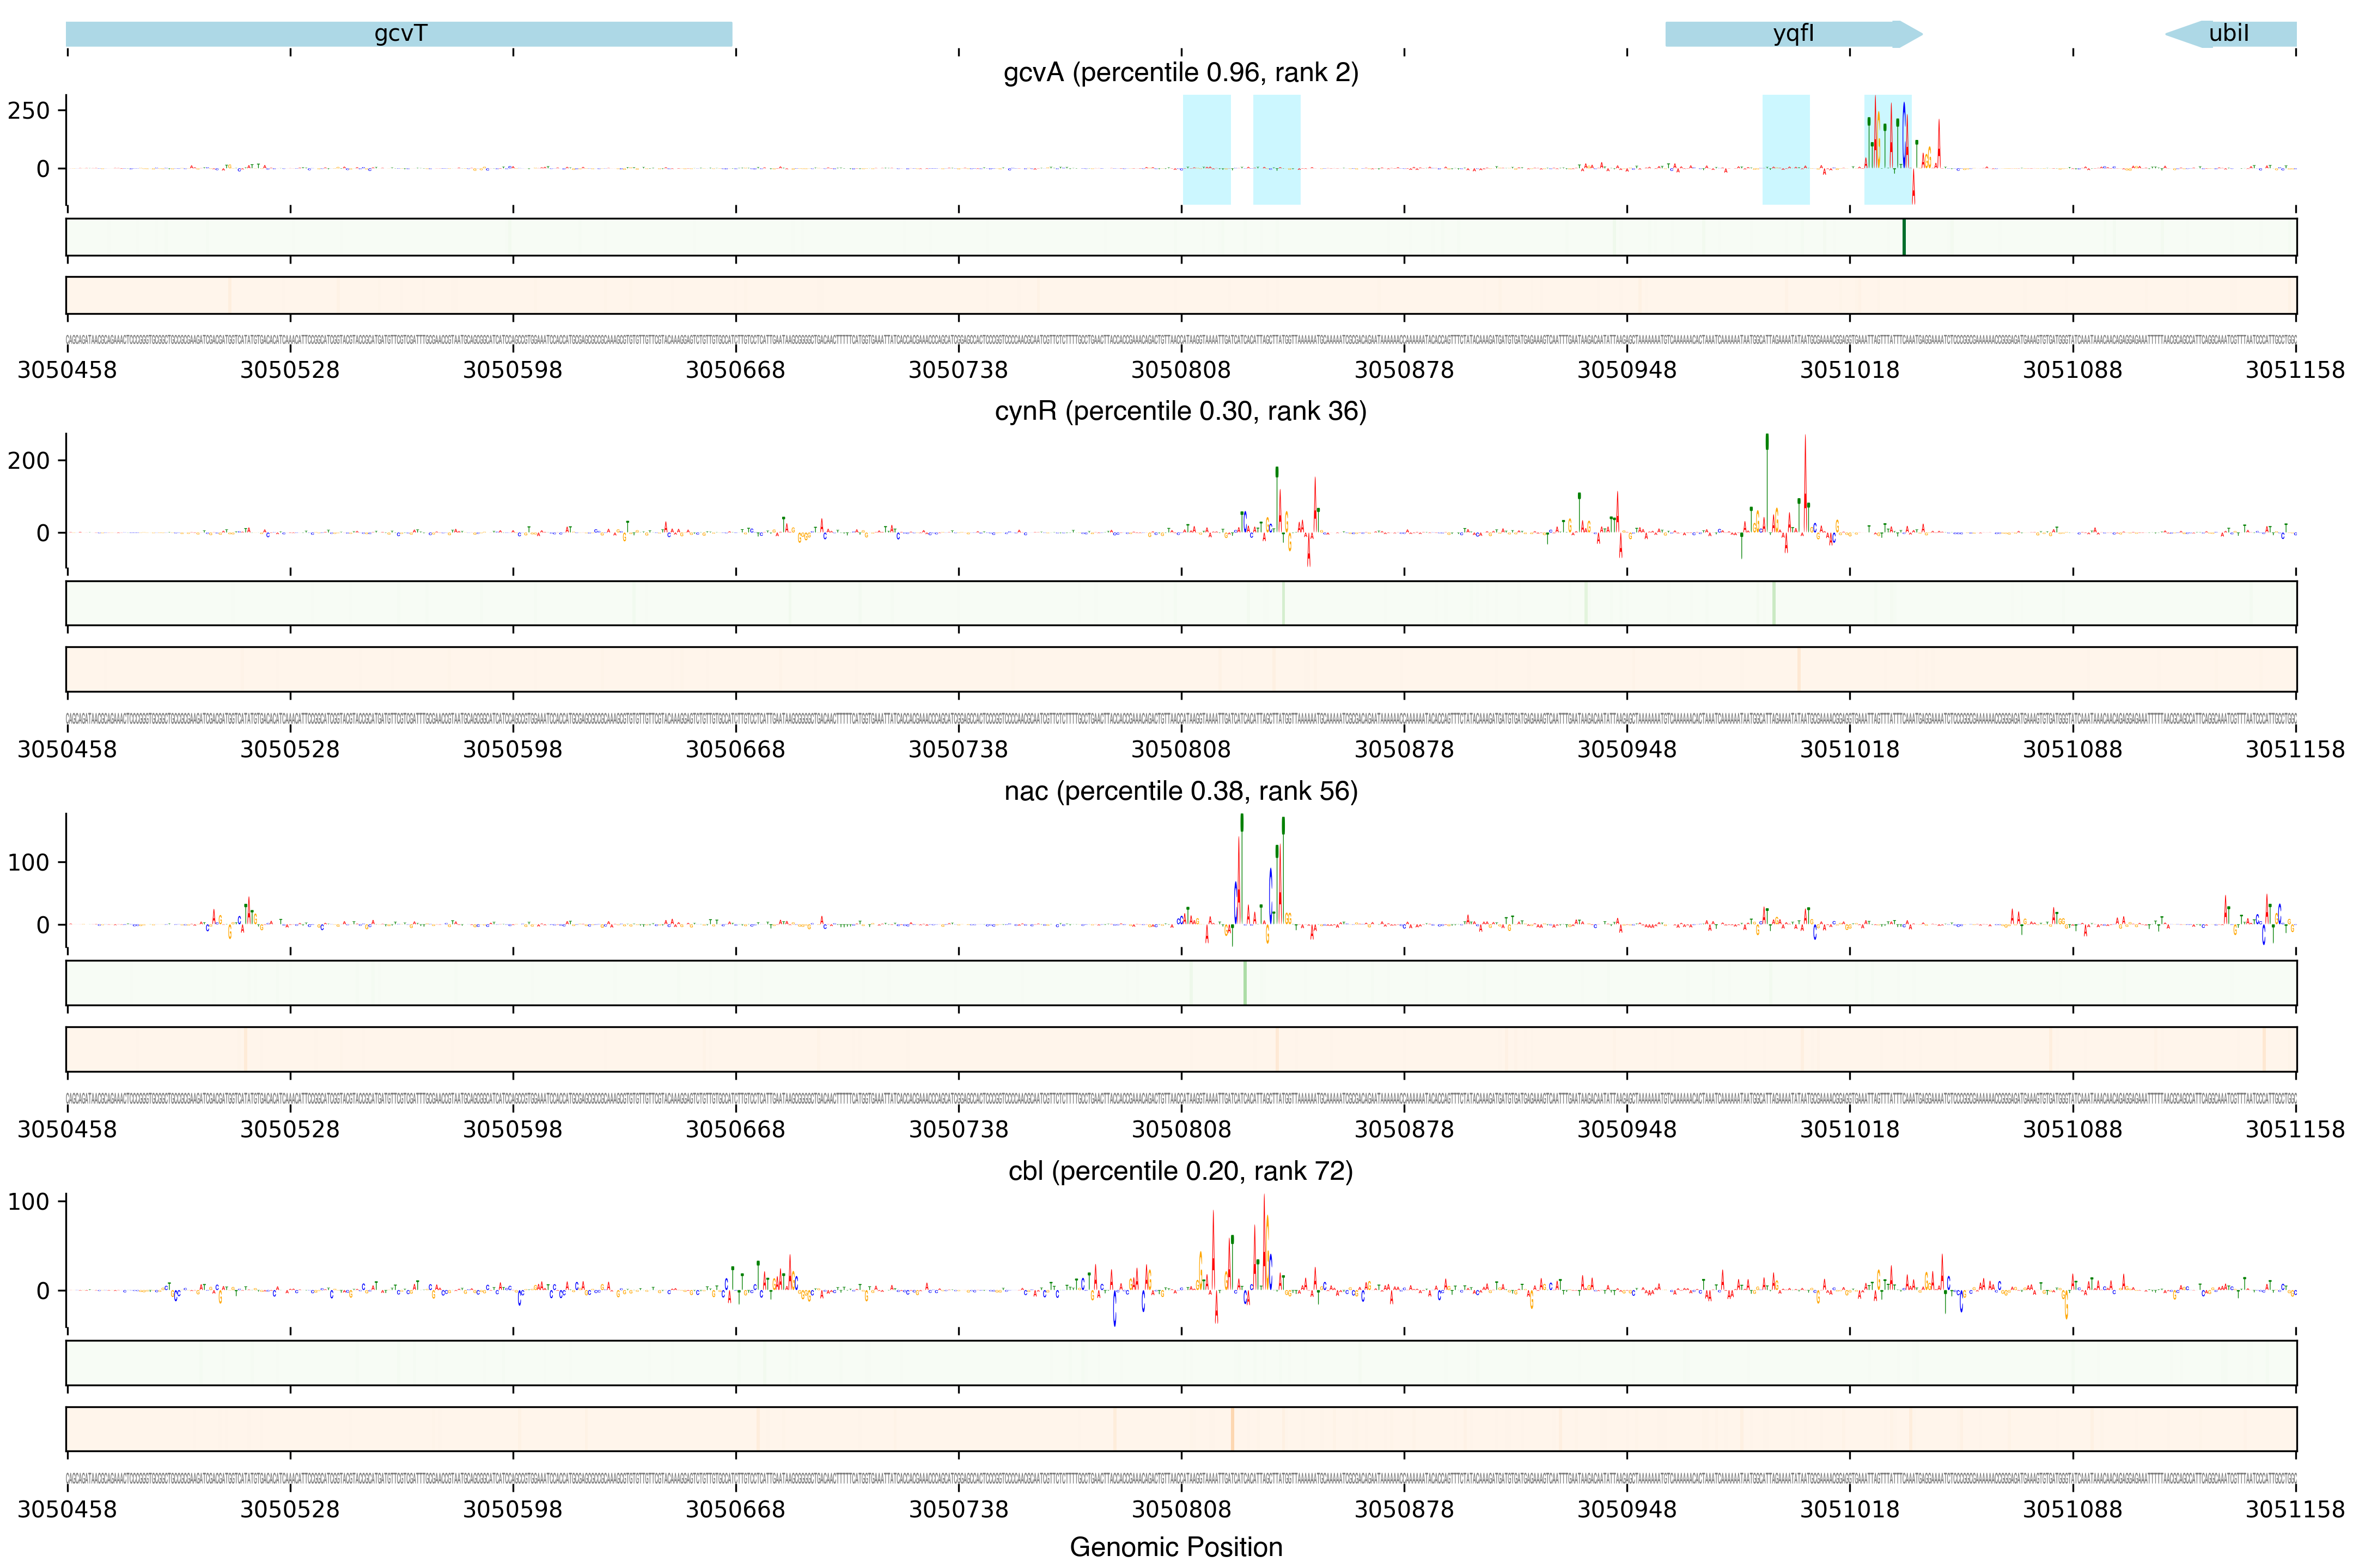Viewport: 2353px width, 1568px height.
Task: Click the cynR percentile 0.30 panel title
Action: 1180,412
